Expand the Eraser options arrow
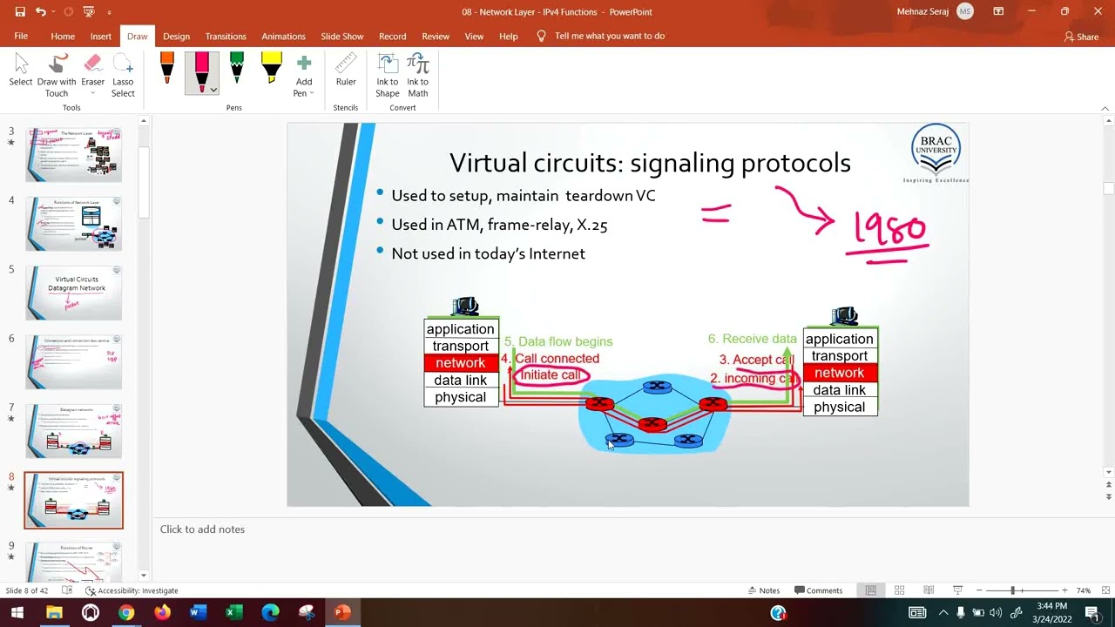The image size is (1115, 627). coord(92,93)
